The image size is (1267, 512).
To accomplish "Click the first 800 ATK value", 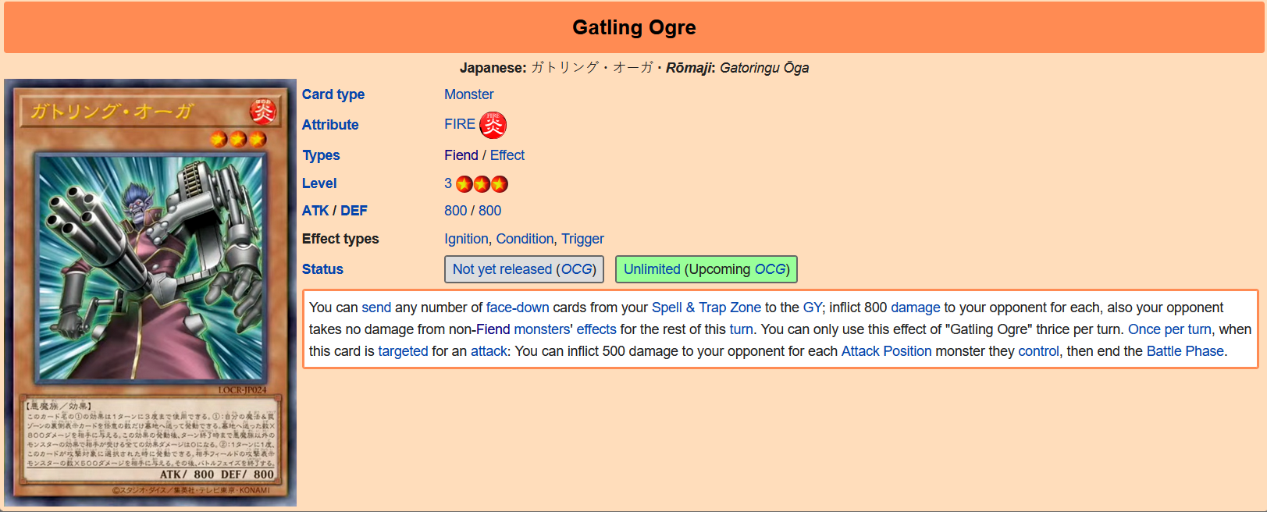I will coord(456,211).
